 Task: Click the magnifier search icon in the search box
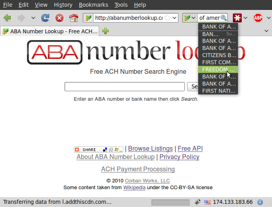click(224, 18)
